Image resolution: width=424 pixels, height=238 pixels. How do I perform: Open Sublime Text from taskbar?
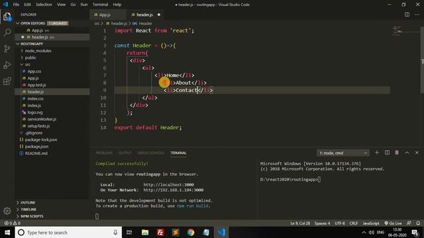pyautogui.click(x=176, y=232)
